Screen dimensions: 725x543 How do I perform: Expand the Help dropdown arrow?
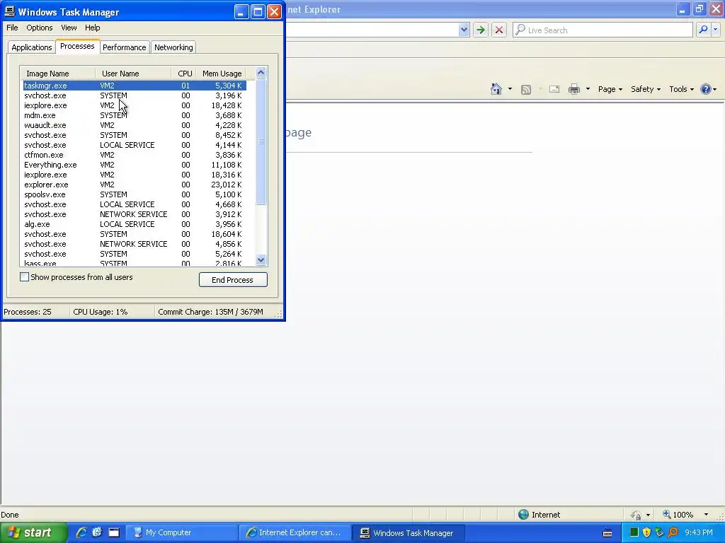pos(715,89)
